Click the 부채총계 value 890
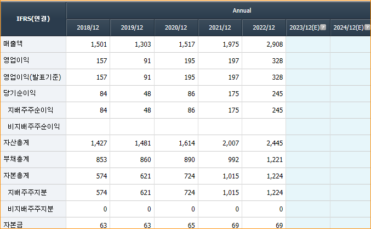 (x=190, y=160)
